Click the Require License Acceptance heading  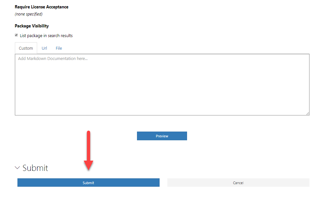click(41, 7)
